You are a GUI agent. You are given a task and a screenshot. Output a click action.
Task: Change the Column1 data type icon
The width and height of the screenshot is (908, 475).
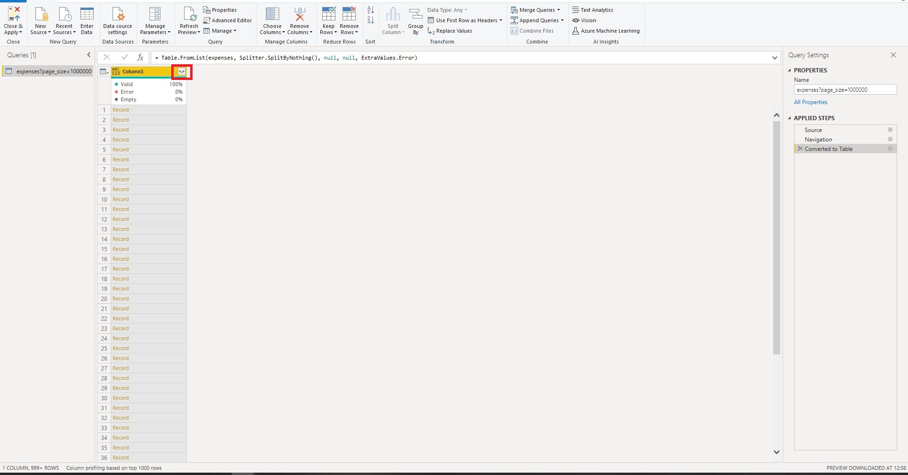pyautogui.click(x=116, y=71)
